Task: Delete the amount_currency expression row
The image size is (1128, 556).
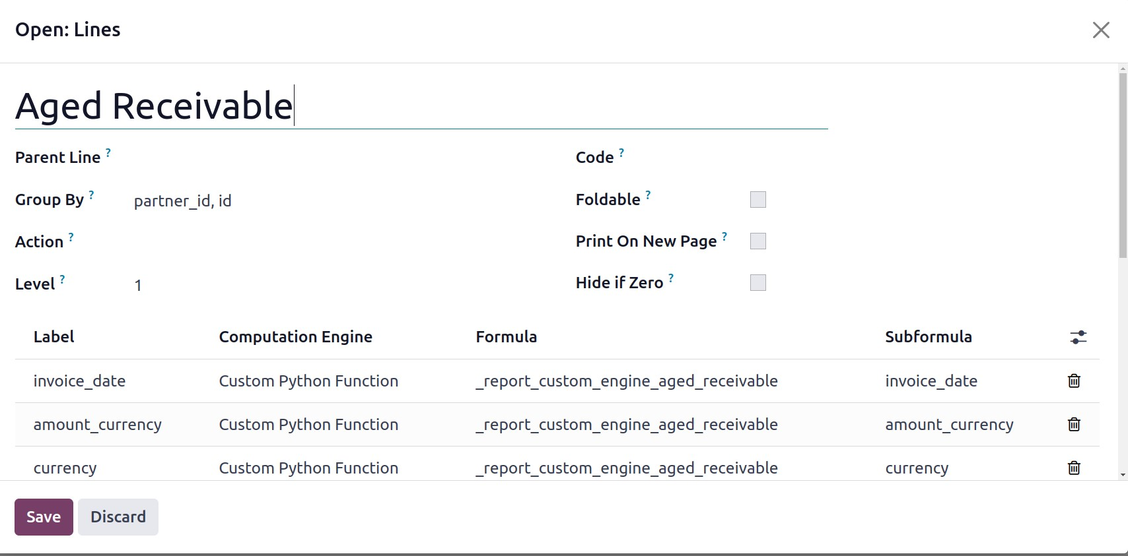Action: (x=1074, y=425)
